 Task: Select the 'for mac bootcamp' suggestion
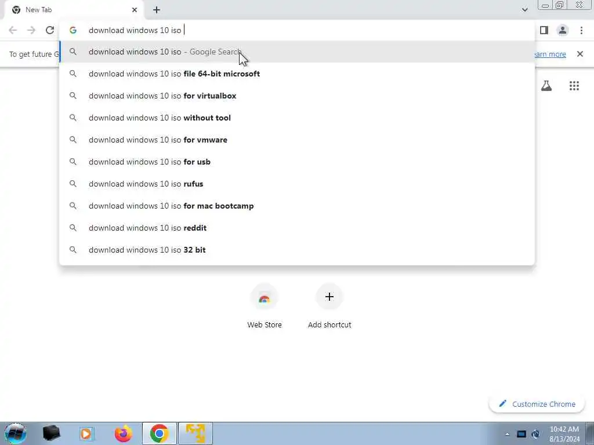click(297, 206)
